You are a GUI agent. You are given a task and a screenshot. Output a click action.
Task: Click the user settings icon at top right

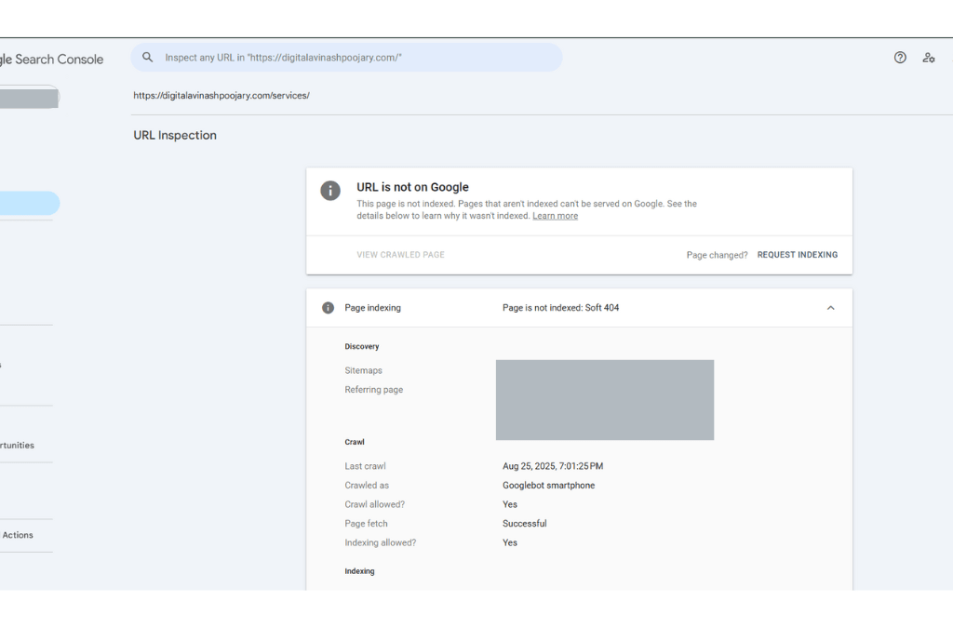coord(929,57)
